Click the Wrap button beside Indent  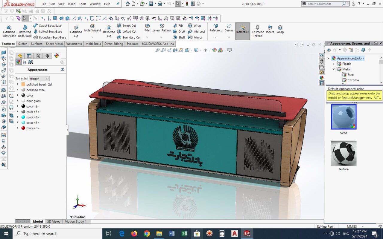[x=280, y=29]
